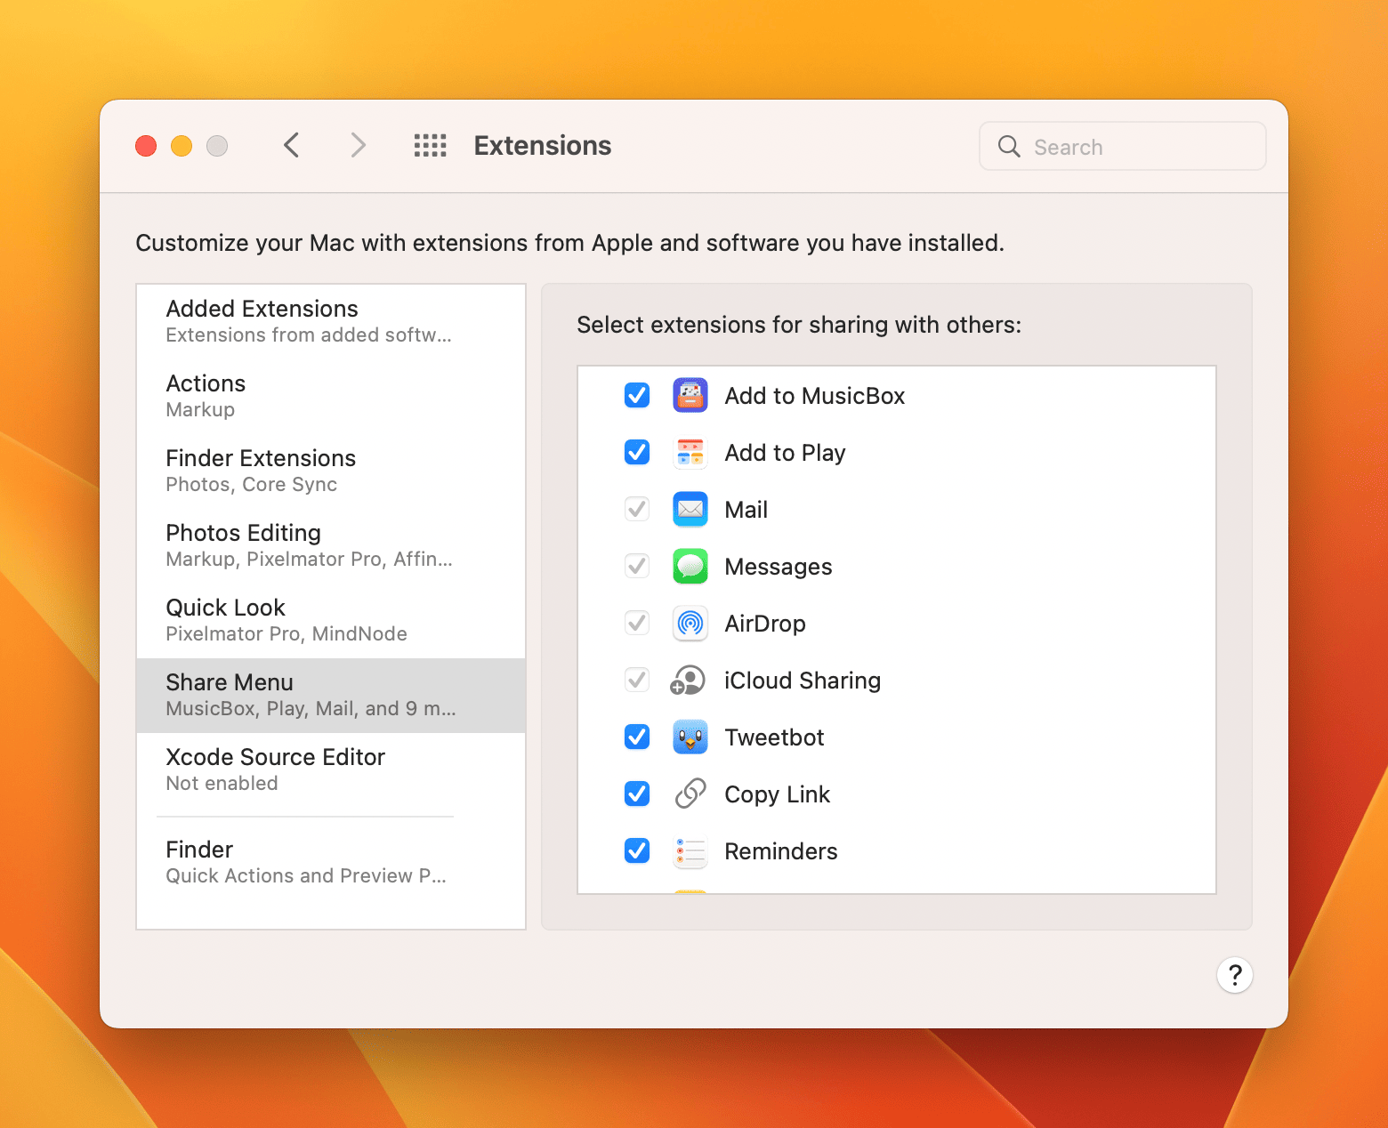1388x1128 pixels.
Task: Click the dimmed AirDrop checkbox
Action: (x=637, y=623)
